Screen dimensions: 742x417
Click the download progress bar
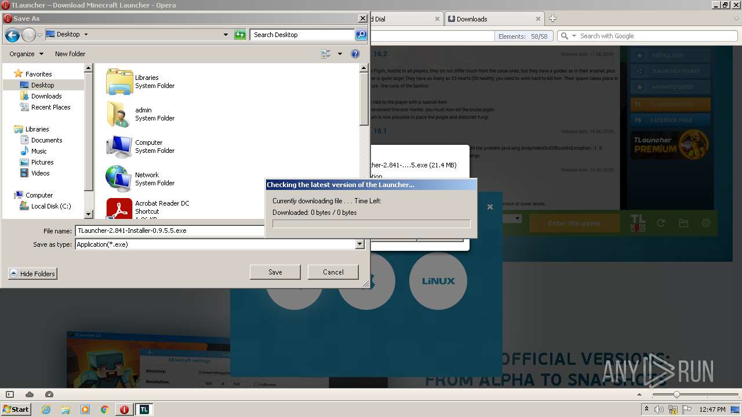(371, 224)
